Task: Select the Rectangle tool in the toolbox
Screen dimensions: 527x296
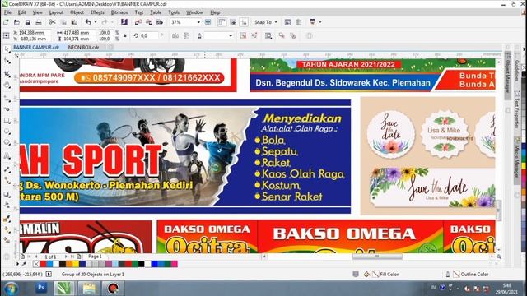Action: (x=7, y=120)
